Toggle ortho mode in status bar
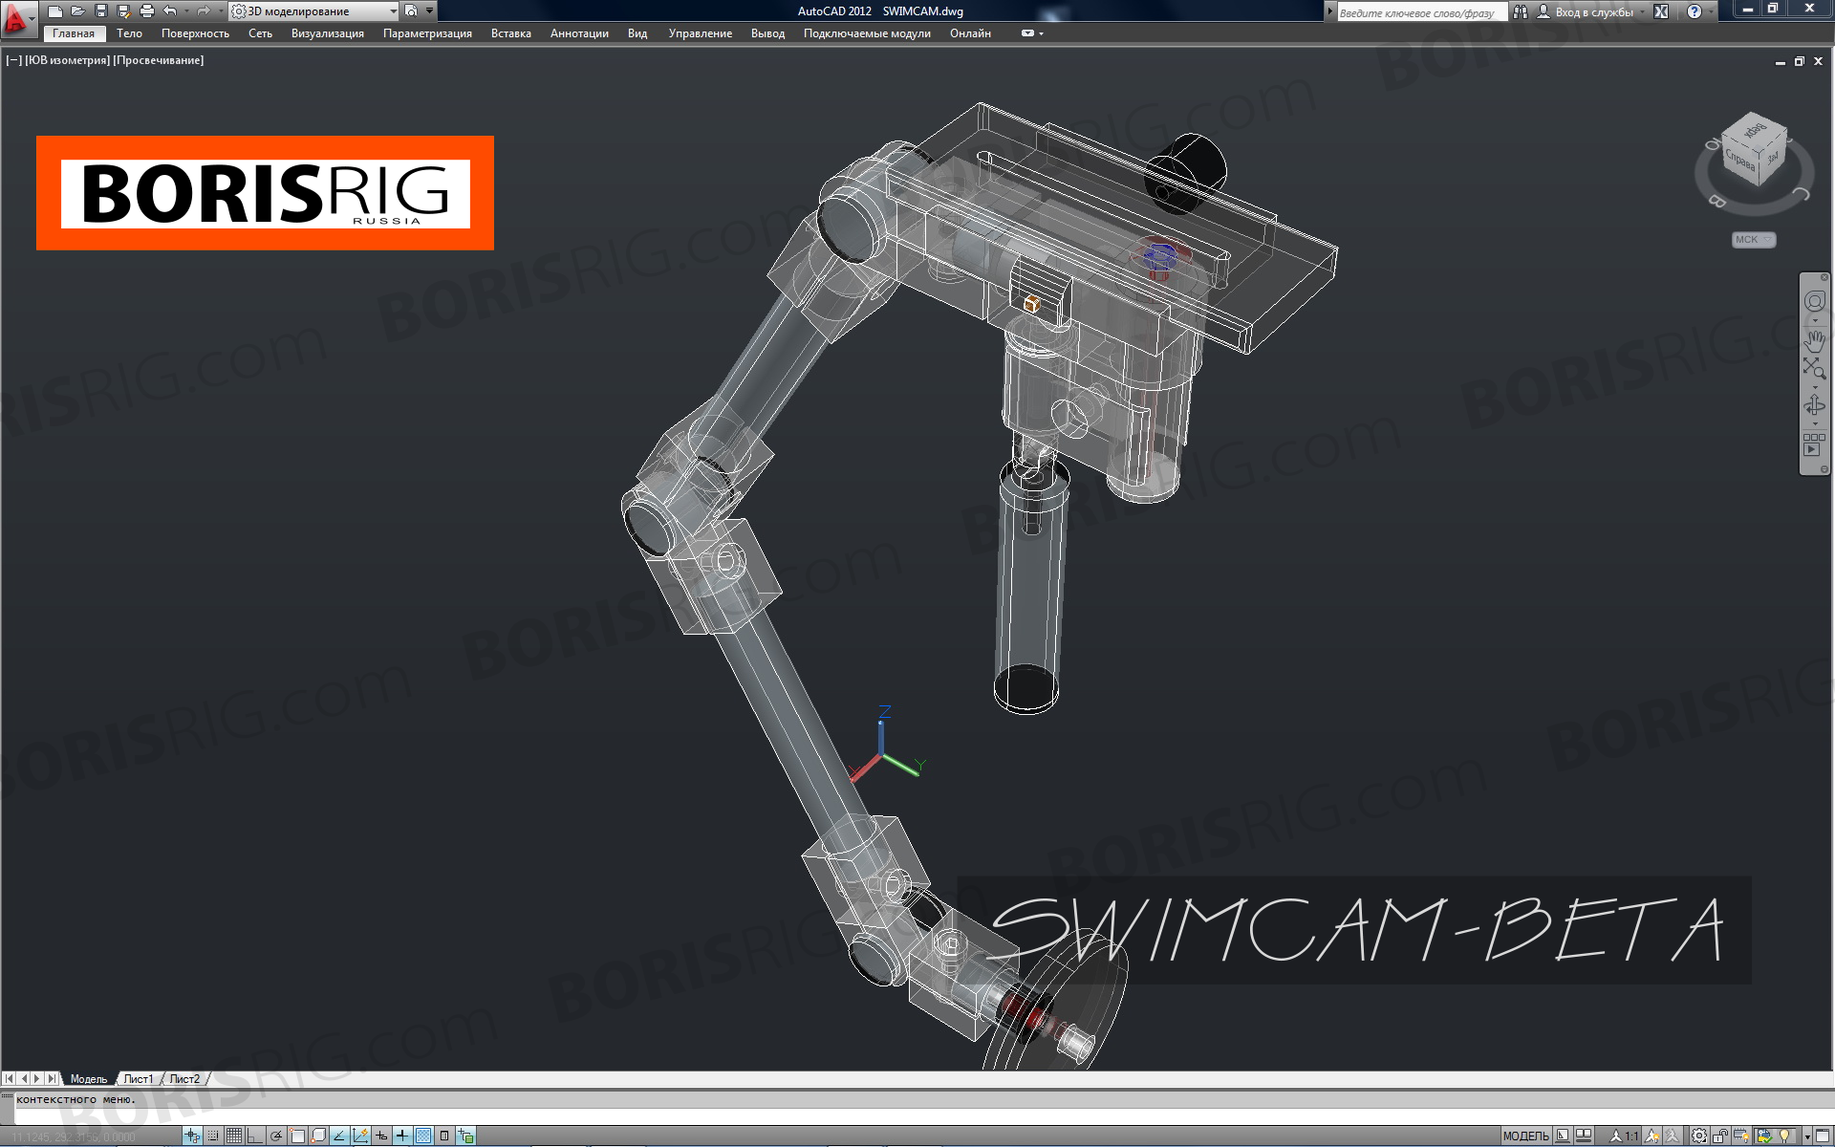 [x=255, y=1136]
